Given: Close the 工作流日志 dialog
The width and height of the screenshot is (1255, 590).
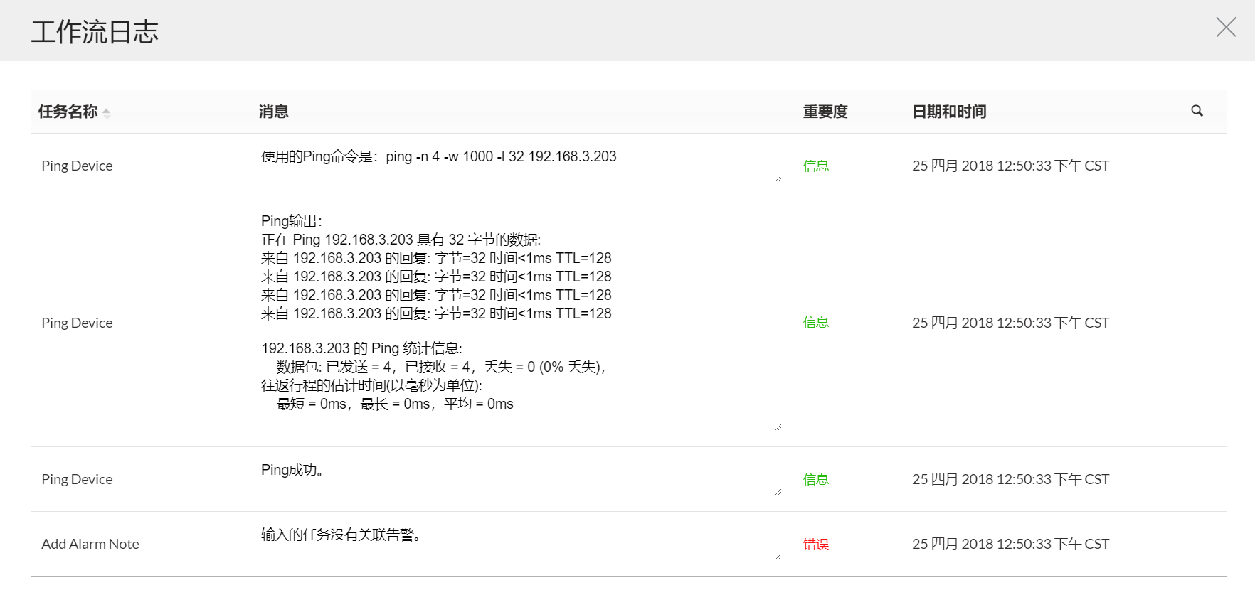Looking at the screenshot, I should (x=1226, y=28).
